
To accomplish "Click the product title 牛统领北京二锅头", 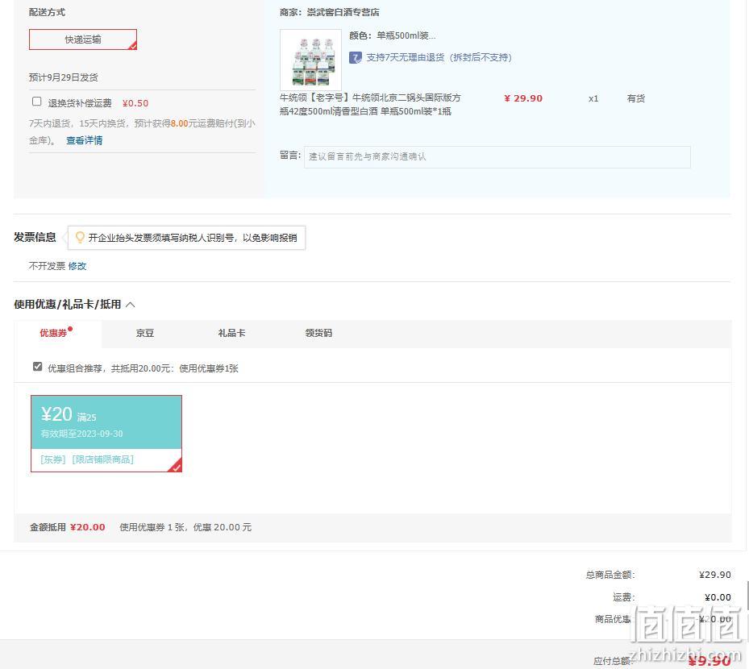I will coord(370,105).
